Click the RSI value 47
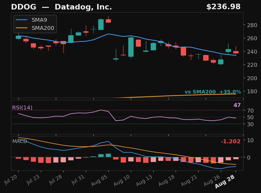The height and width of the screenshot is (193, 261). pos(237,105)
